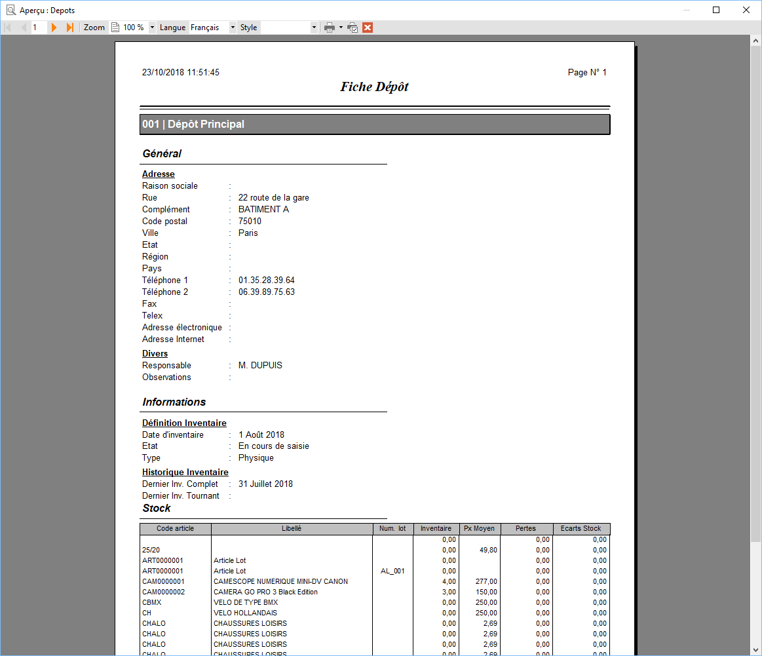Click the 'Informations' section heading
The width and height of the screenshot is (762, 656).
click(174, 402)
